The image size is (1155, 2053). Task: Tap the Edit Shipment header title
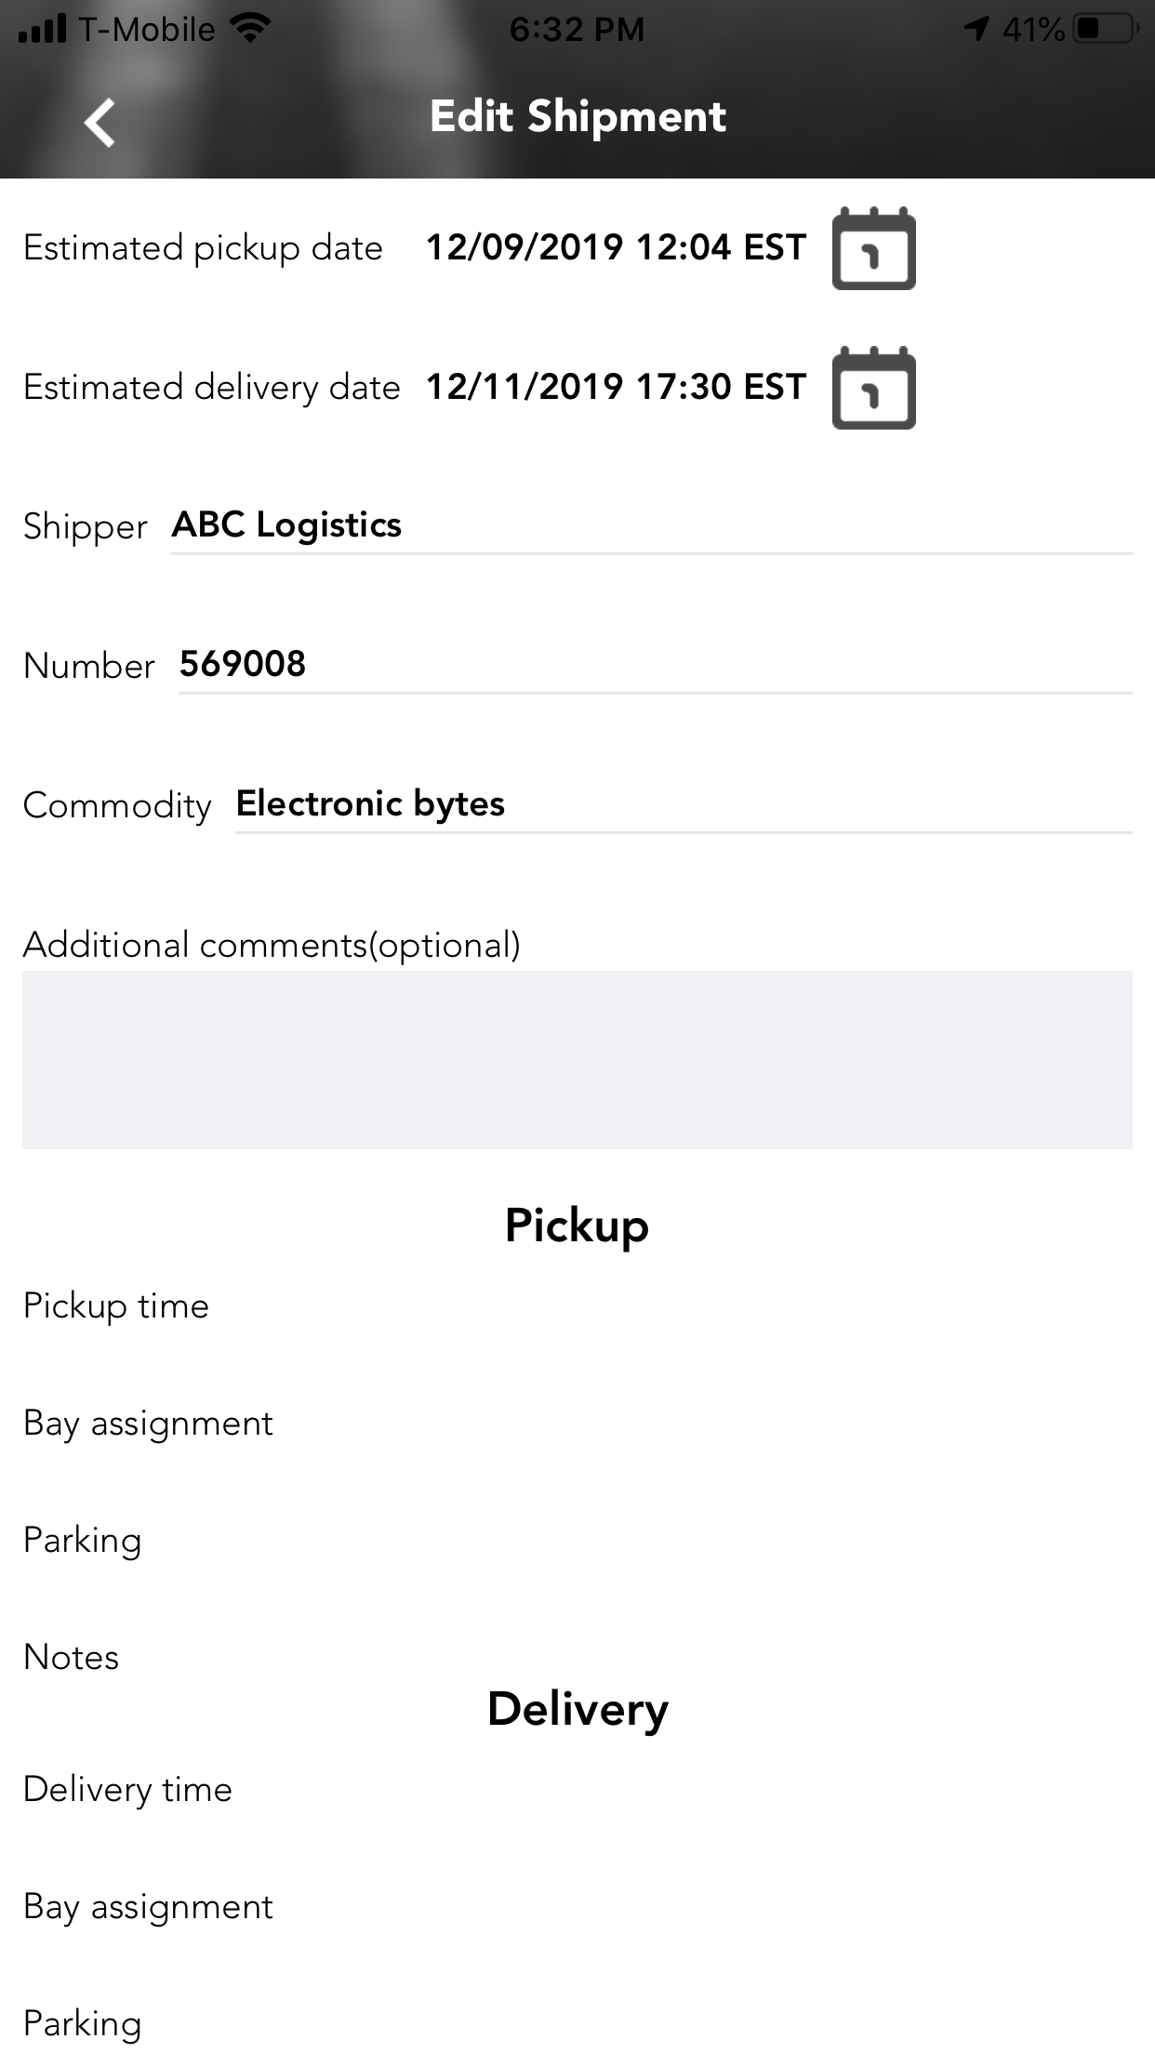(x=577, y=117)
